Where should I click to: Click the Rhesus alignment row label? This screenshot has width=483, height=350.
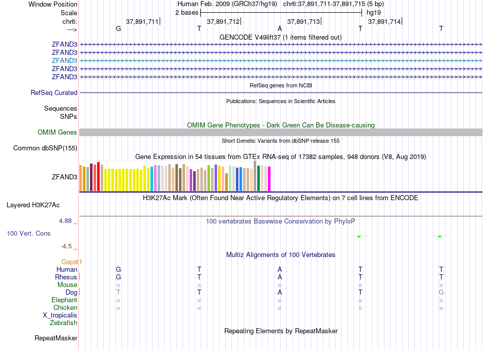point(66,277)
